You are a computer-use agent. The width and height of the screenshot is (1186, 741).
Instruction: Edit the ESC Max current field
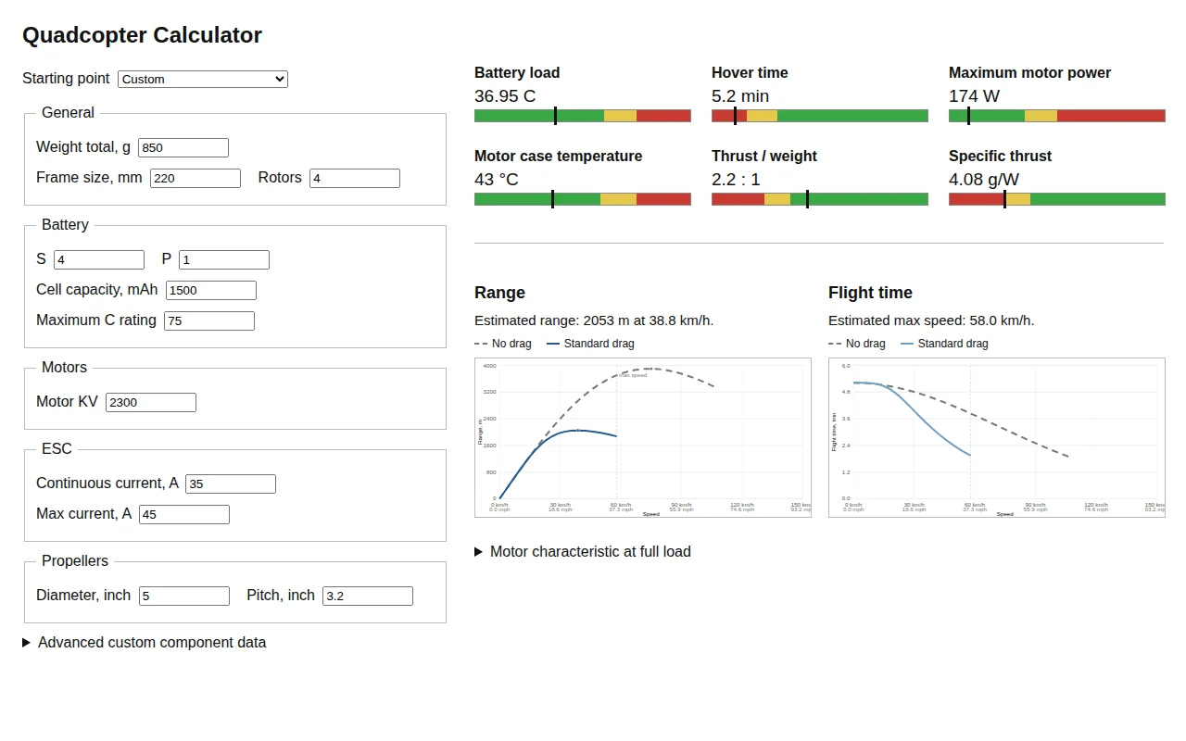(x=184, y=514)
